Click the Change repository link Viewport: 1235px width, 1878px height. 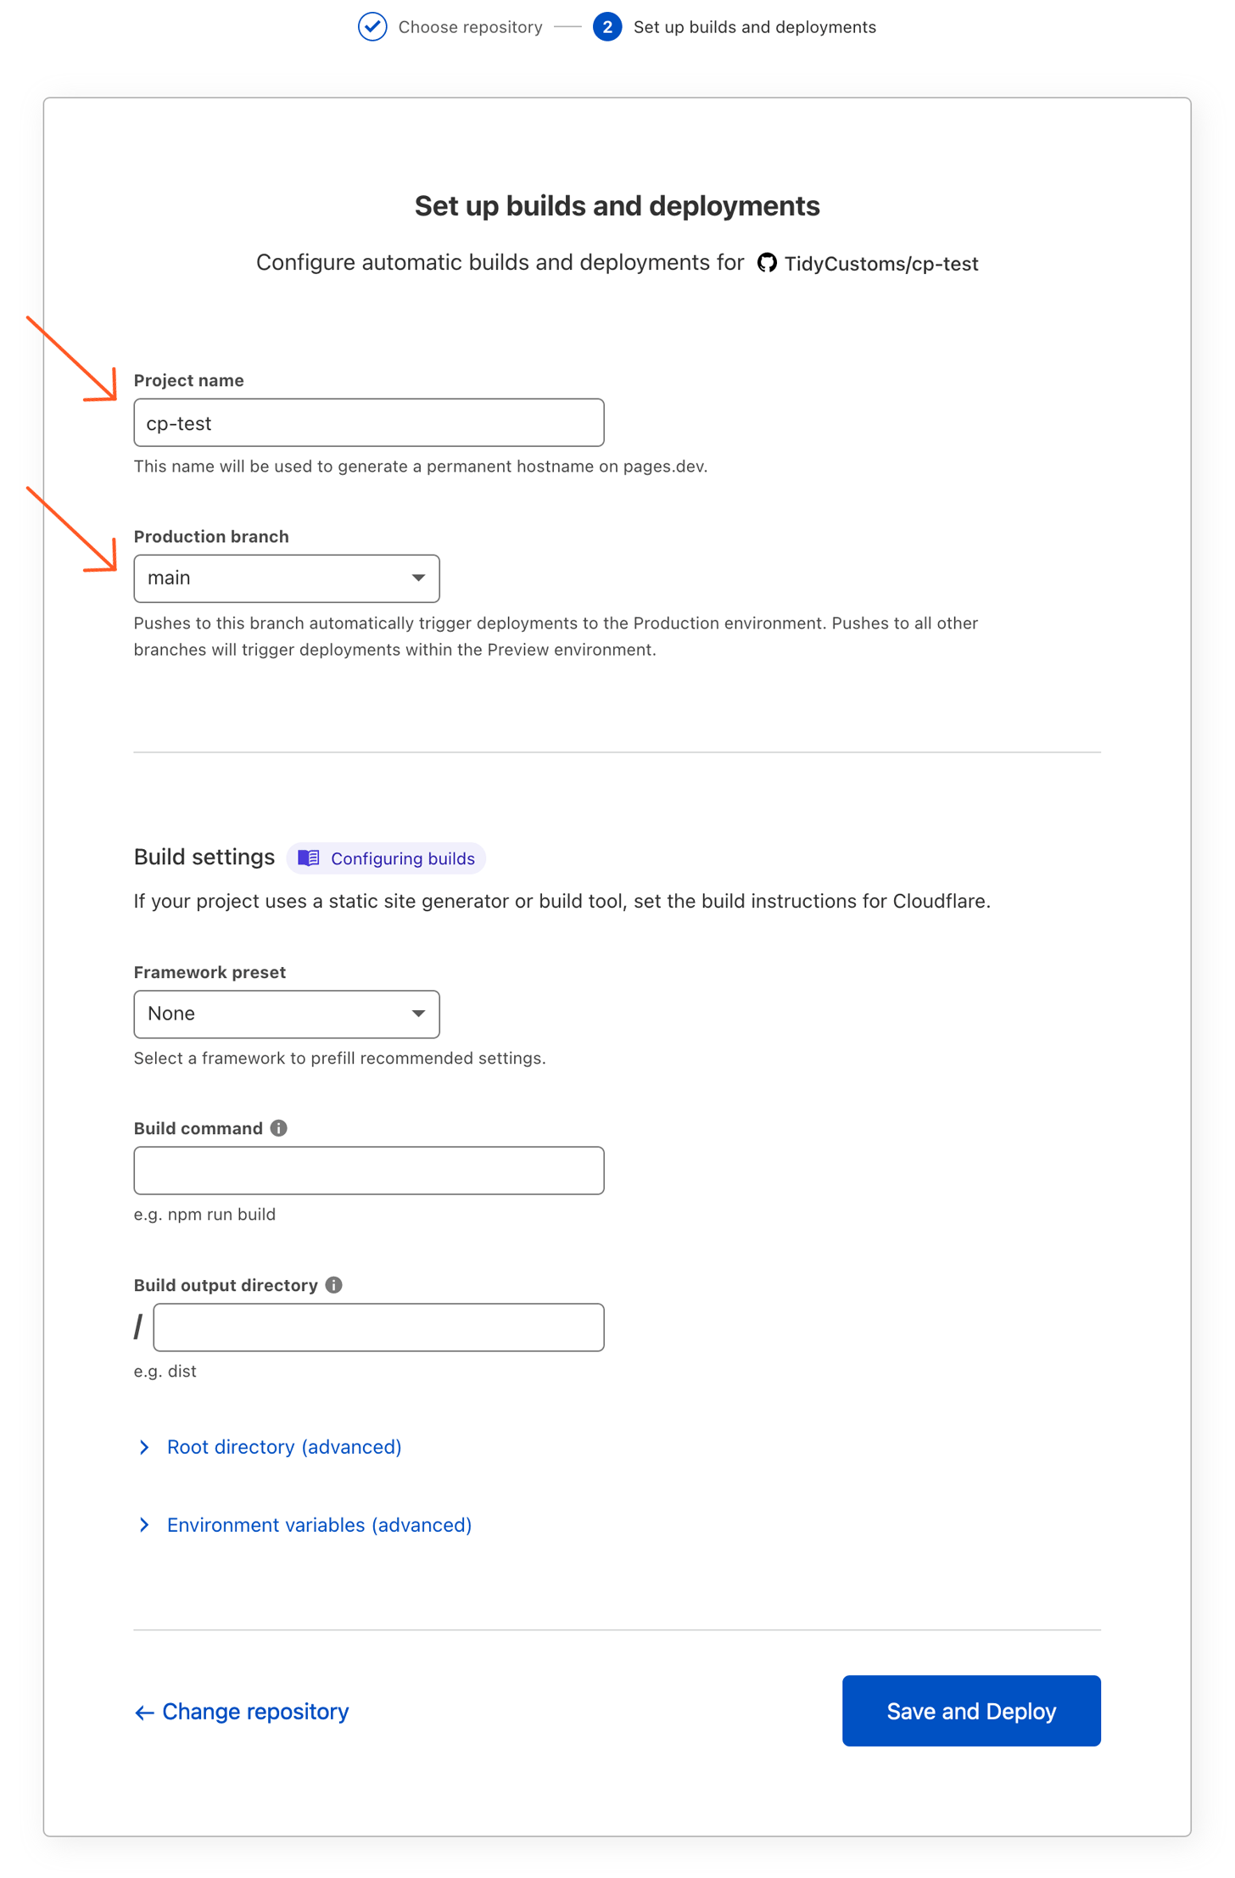pos(254,1711)
